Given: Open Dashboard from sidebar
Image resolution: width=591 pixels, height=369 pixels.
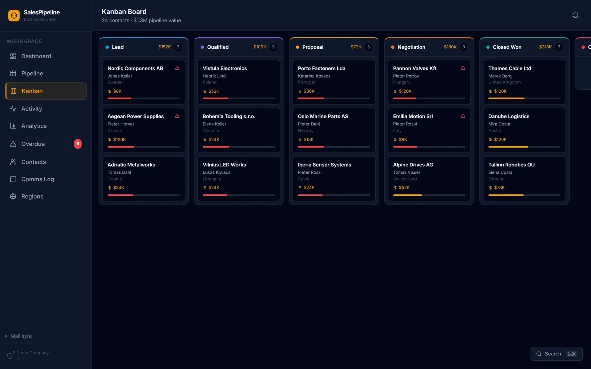Looking at the screenshot, I should (x=46, y=56).
